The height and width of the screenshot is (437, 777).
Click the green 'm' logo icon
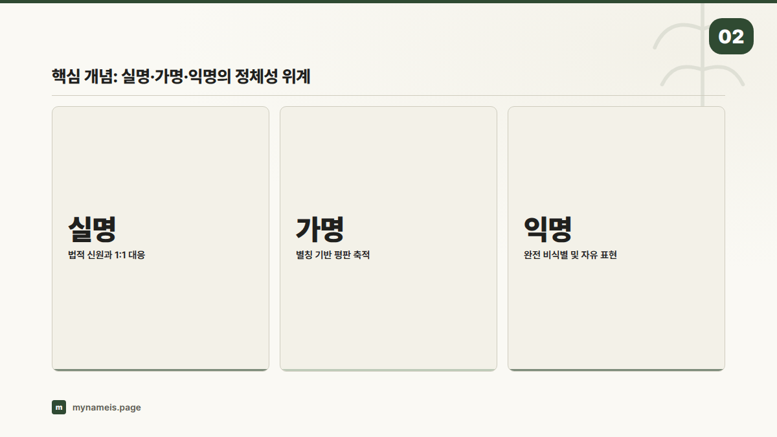point(59,407)
